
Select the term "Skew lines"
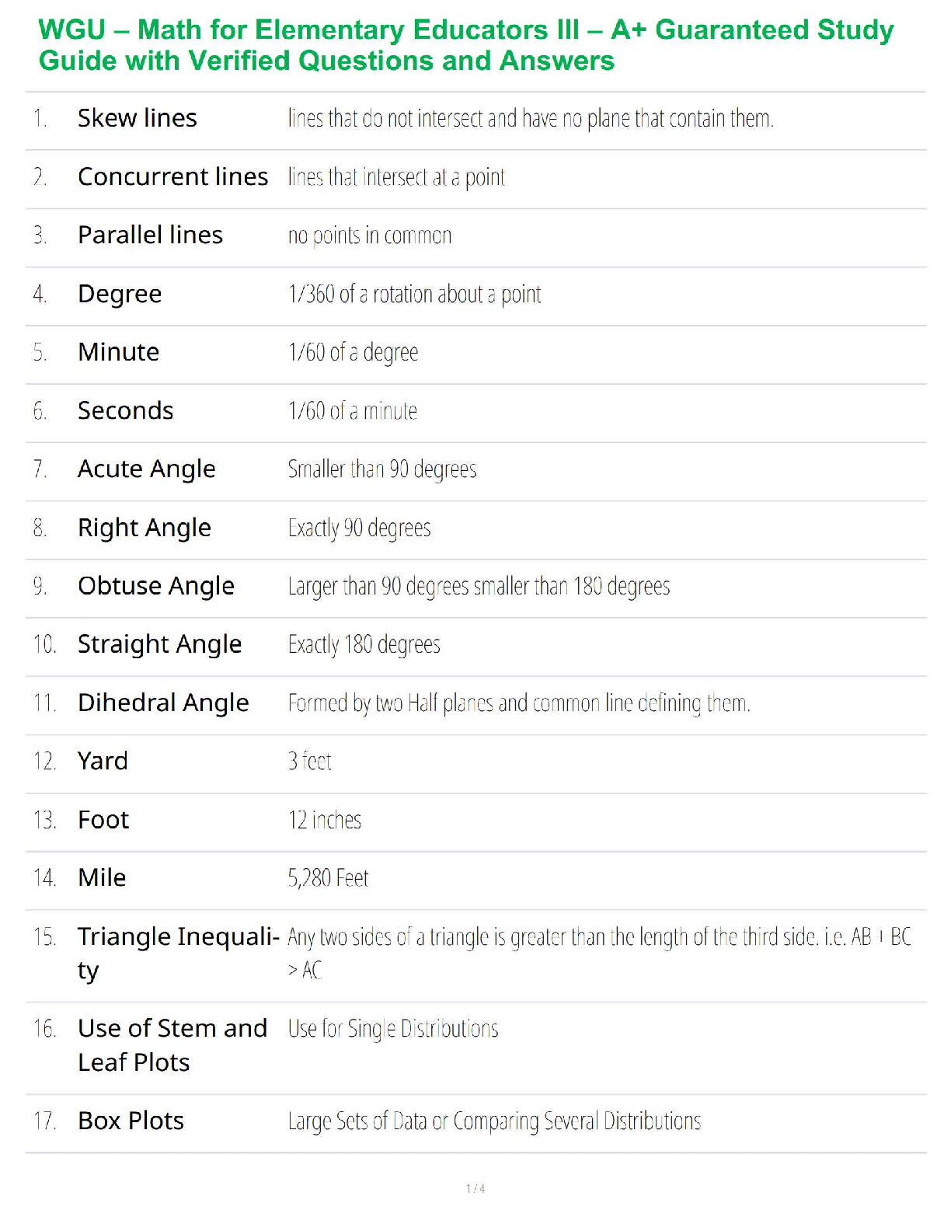pyautogui.click(x=138, y=118)
